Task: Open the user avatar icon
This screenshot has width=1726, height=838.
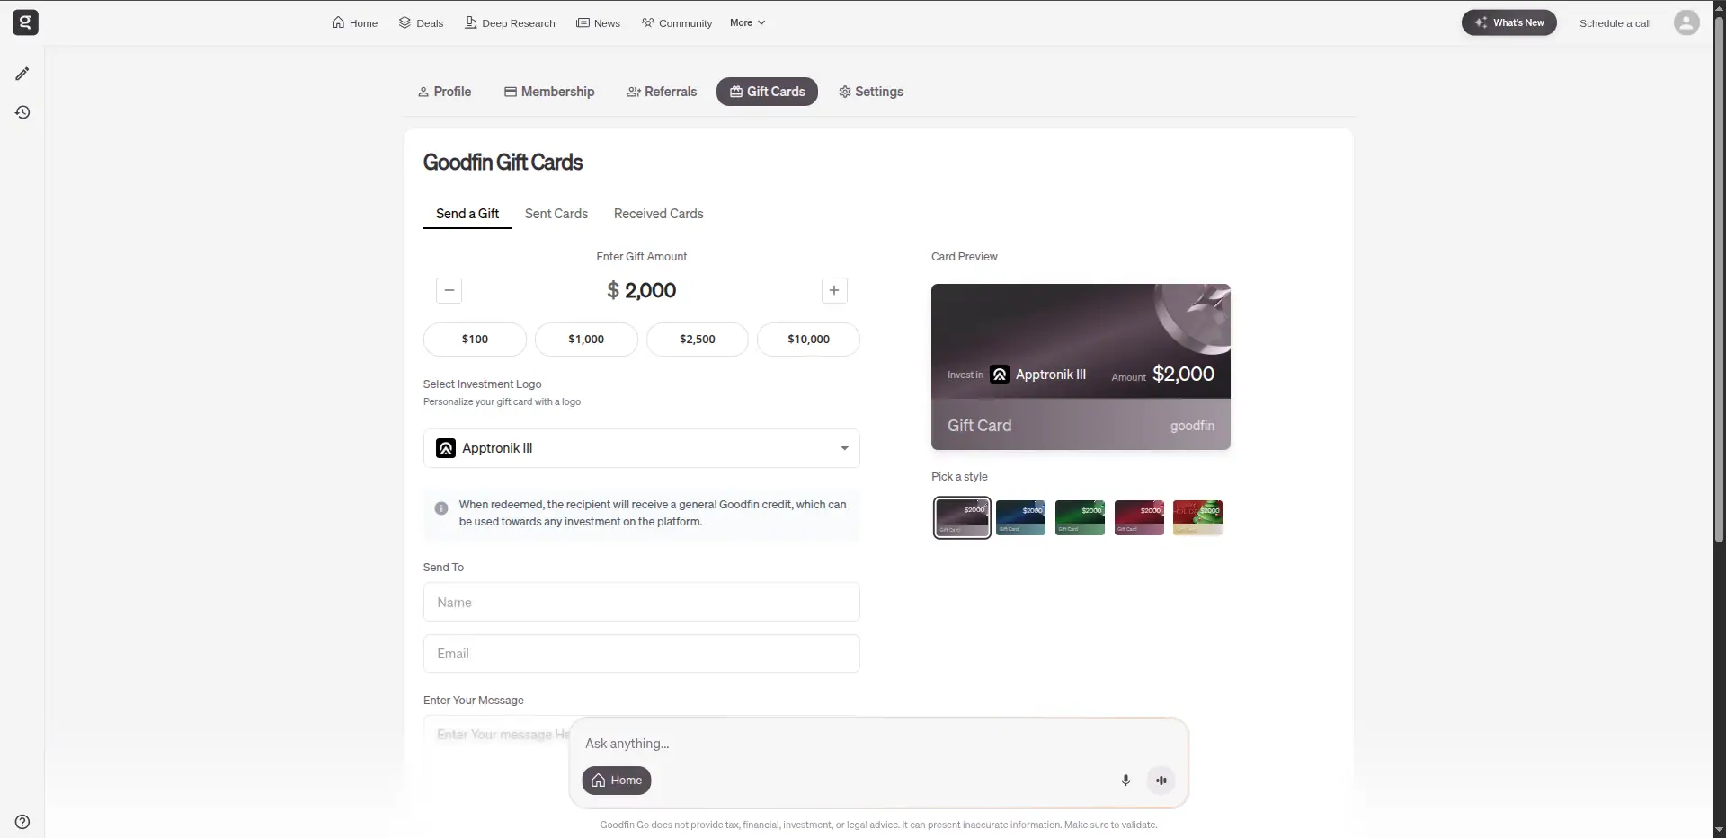Action: [1686, 22]
